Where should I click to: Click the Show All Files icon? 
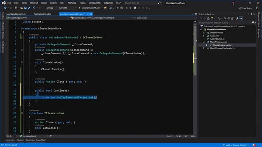click(x=232, y=18)
